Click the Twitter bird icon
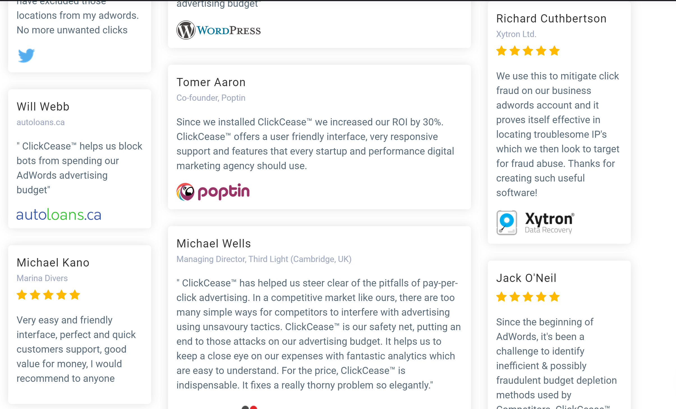The image size is (676, 409). pyautogui.click(x=26, y=55)
